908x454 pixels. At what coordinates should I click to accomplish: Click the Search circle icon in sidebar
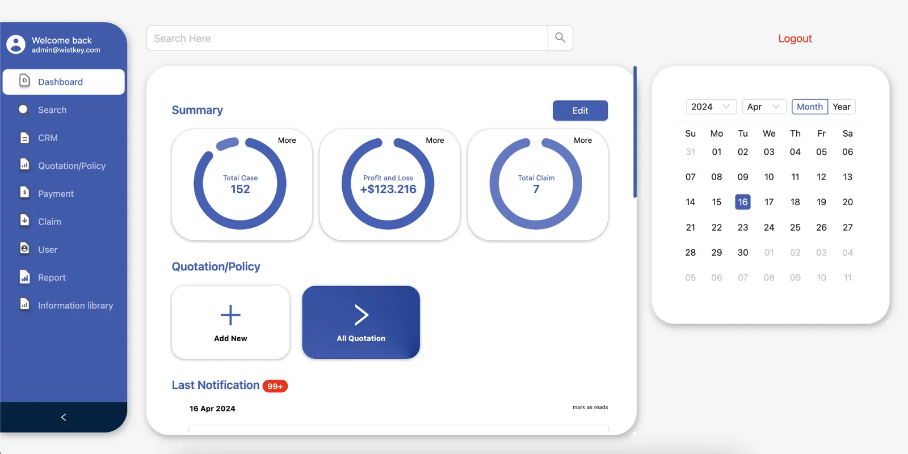[x=23, y=109]
